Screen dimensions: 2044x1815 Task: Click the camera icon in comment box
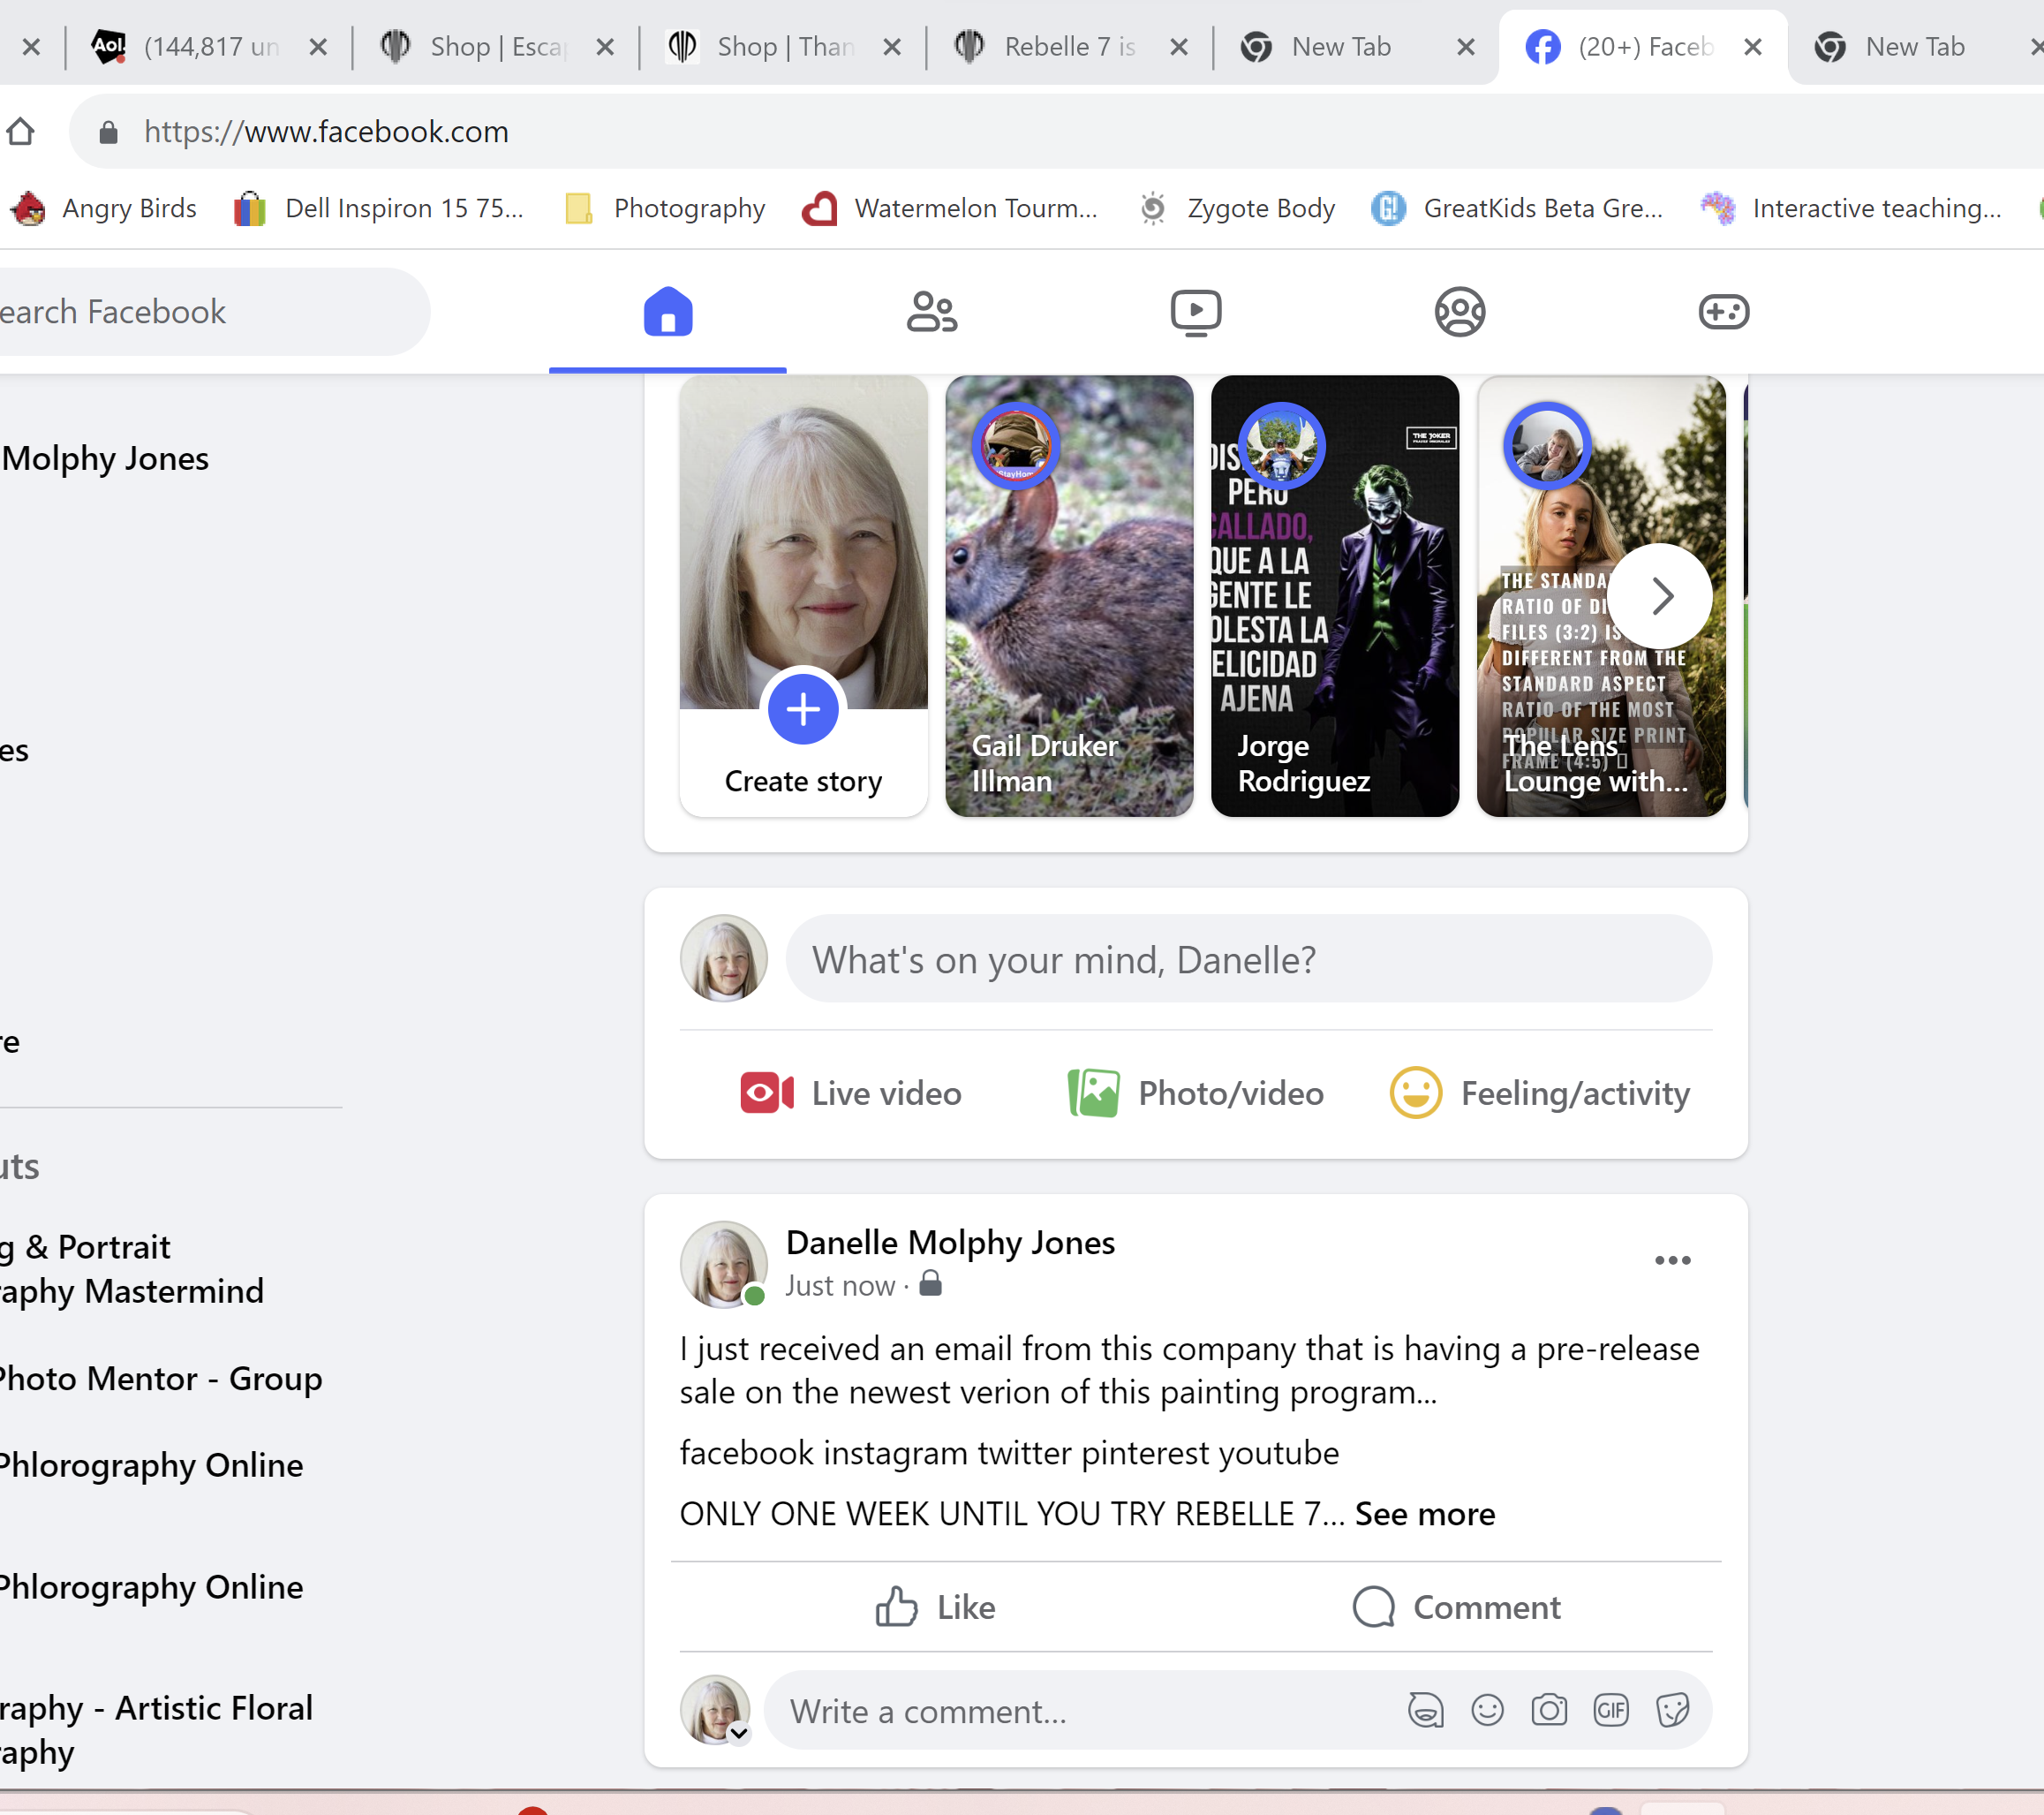pyautogui.click(x=1548, y=1710)
